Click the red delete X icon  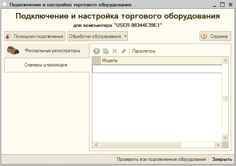[114, 51]
